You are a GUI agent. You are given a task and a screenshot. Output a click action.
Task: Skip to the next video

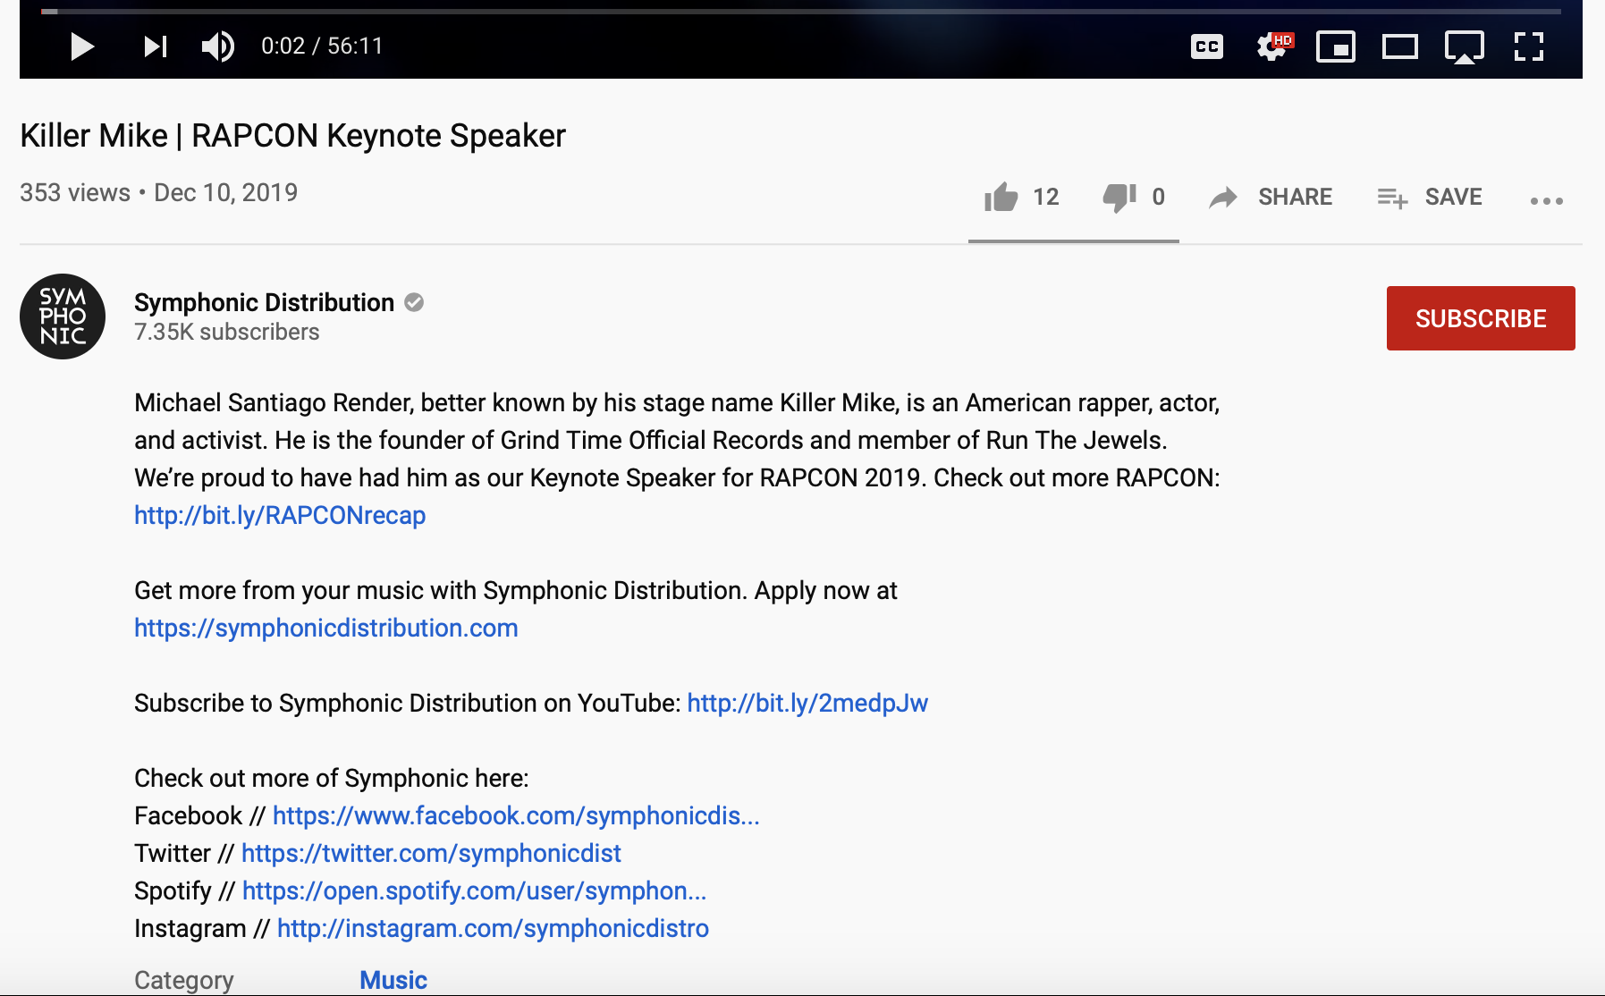(156, 46)
